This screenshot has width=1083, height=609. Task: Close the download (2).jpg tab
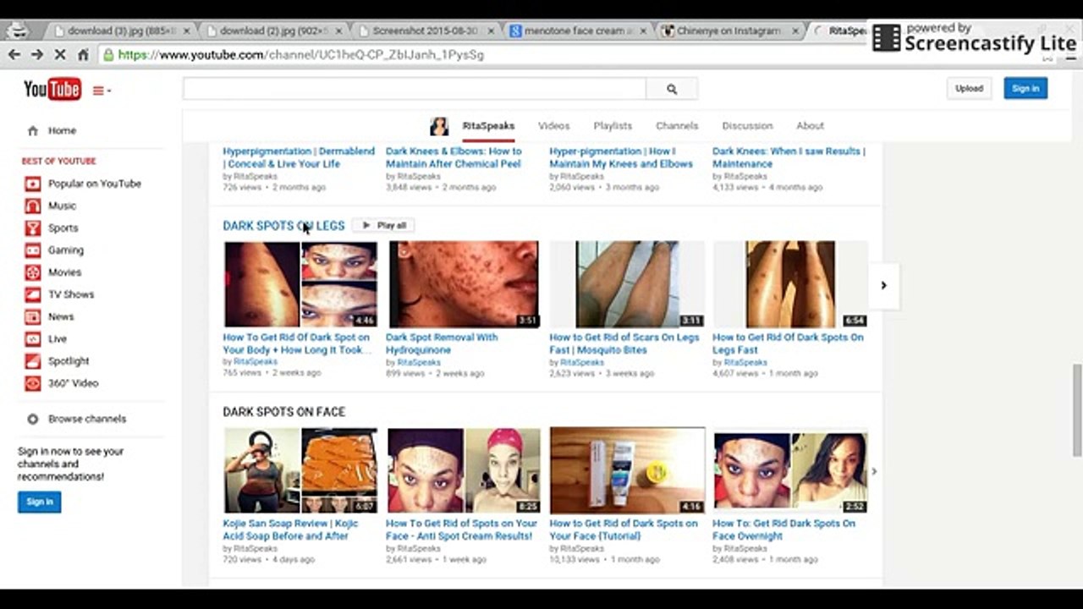point(339,31)
